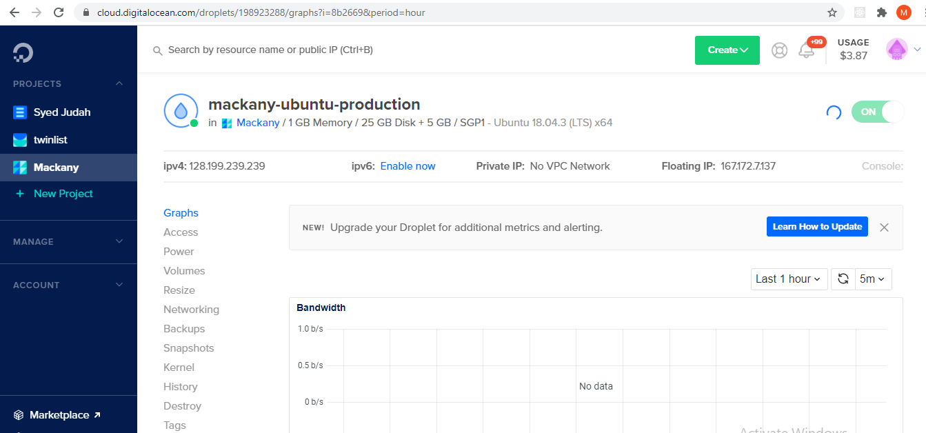Select the twinlist project
Image resolution: width=926 pixels, height=433 pixels.
pos(50,140)
